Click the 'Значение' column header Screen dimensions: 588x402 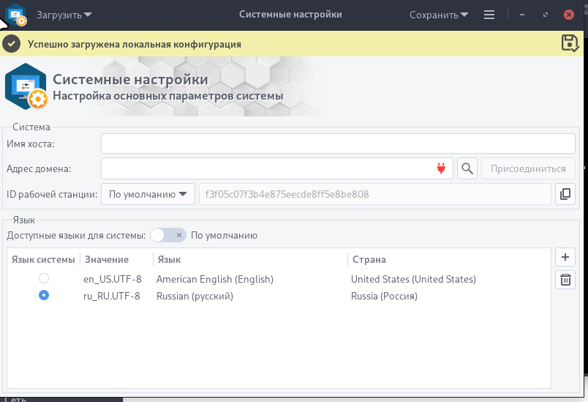coord(107,260)
